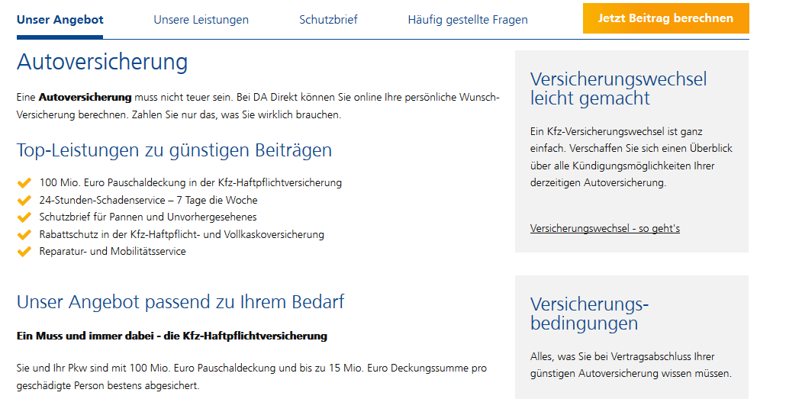Click the Versicherungsbedingungen card title
The height and width of the screenshot is (399, 786).
point(588,314)
